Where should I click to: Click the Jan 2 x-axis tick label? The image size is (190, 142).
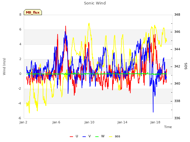23,122
